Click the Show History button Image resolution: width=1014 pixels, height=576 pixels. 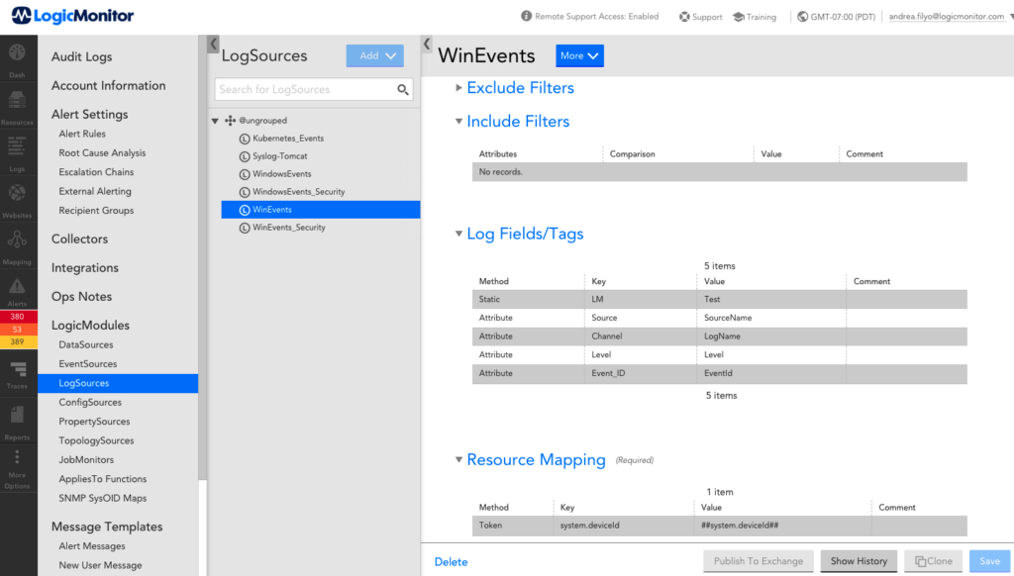point(859,561)
